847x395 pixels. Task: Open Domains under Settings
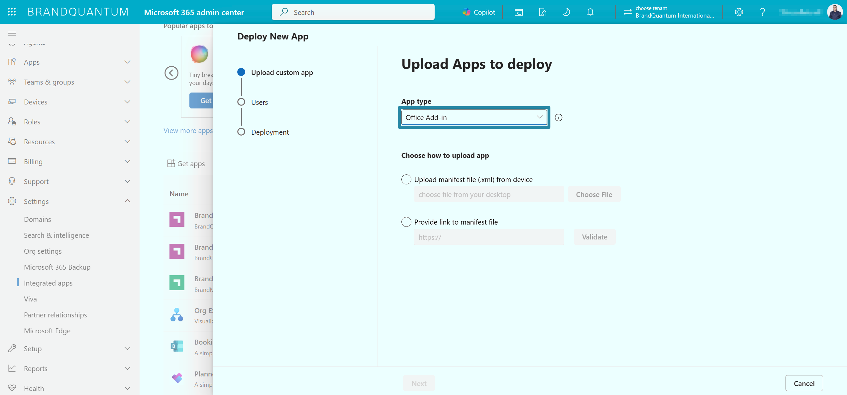38,219
